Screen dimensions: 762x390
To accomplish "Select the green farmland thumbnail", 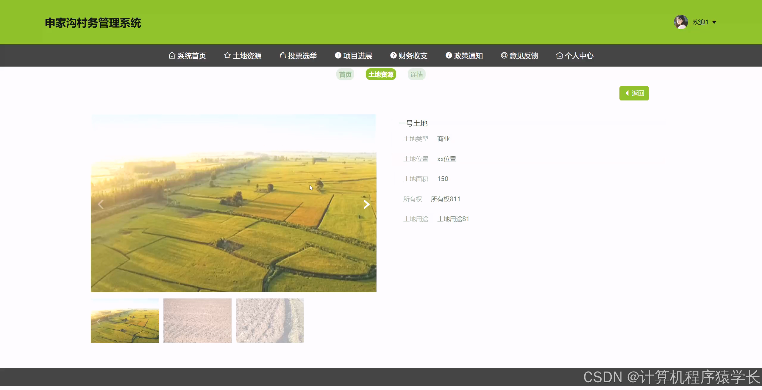I will 125,321.
